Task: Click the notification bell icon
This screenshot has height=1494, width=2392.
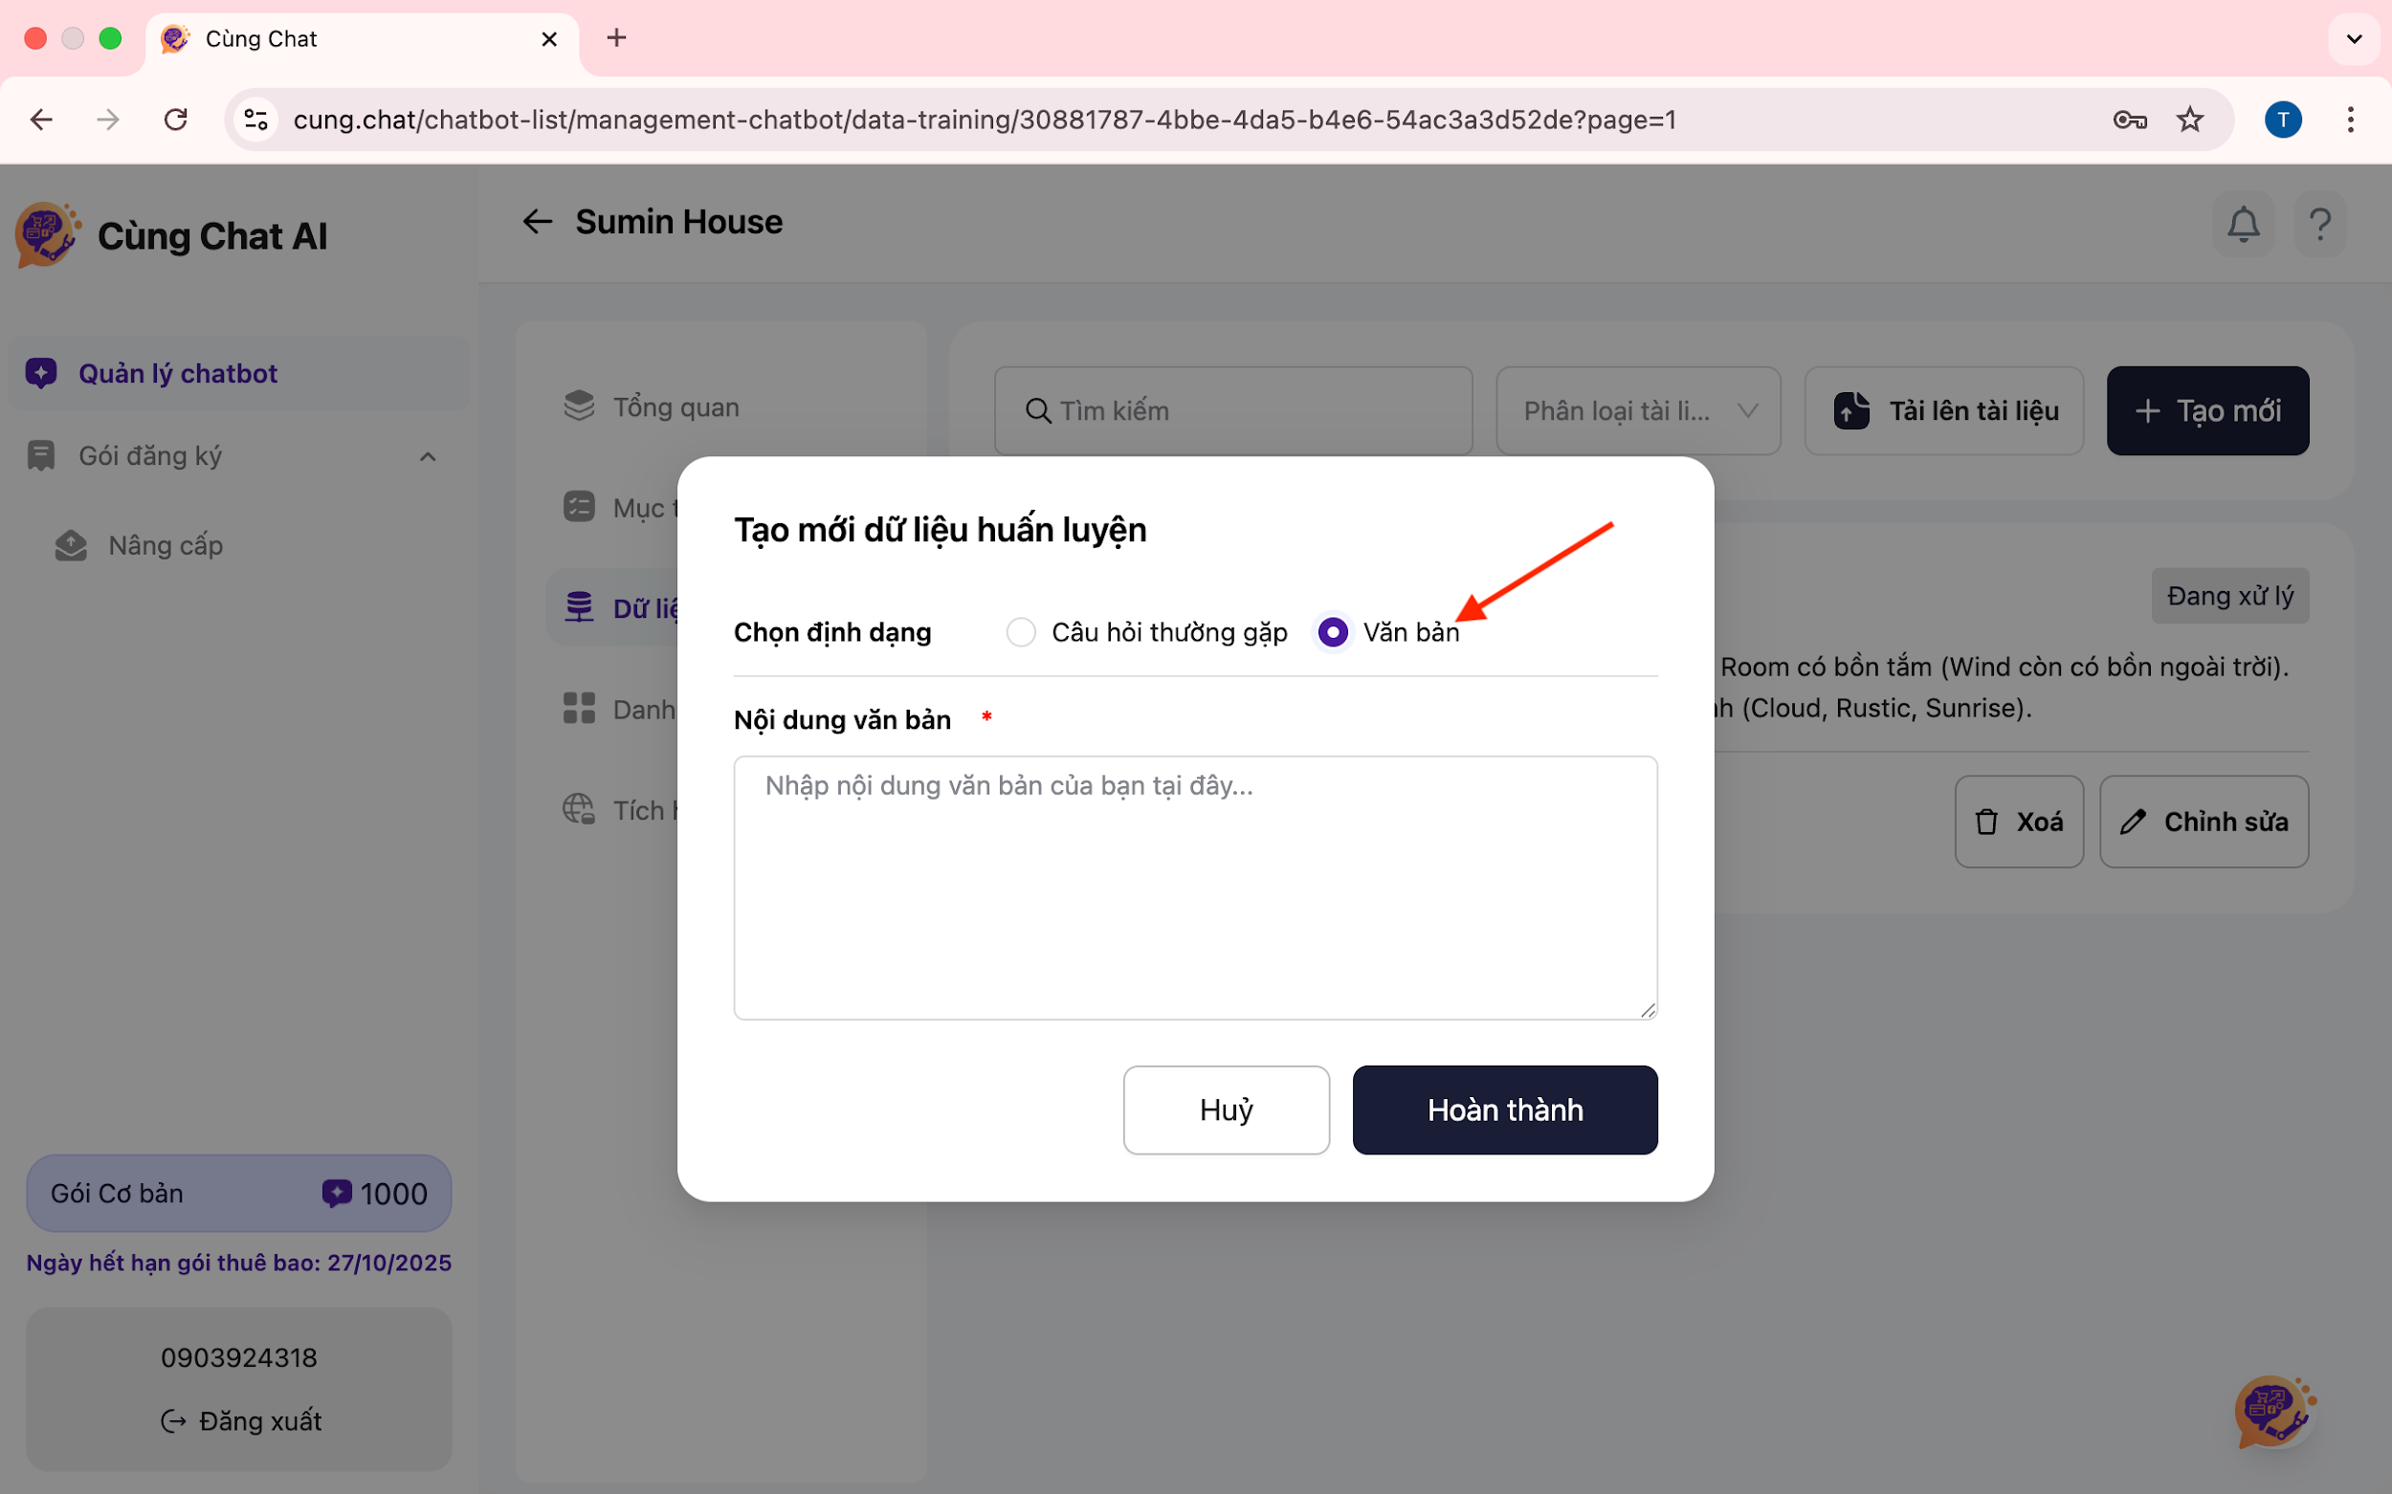Action: coord(2243,225)
